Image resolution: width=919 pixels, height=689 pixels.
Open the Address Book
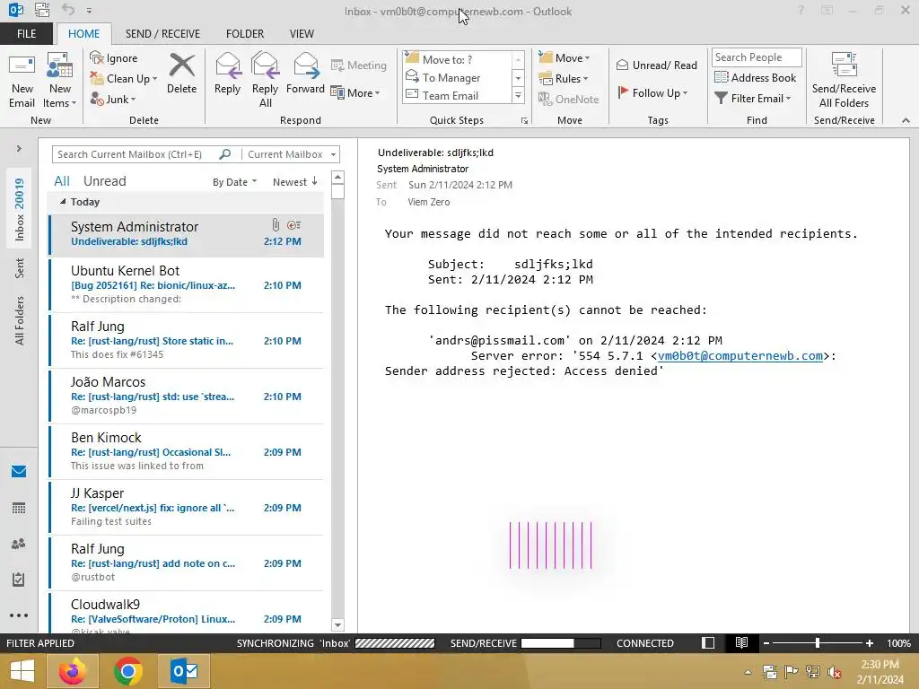click(756, 78)
